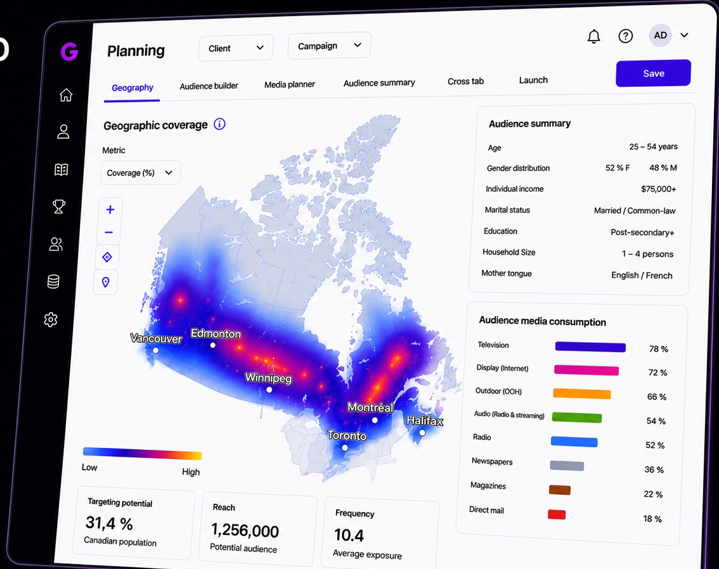Click the Newspapers gray bar
Image resolution: width=719 pixels, height=569 pixels.
[567, 466]
